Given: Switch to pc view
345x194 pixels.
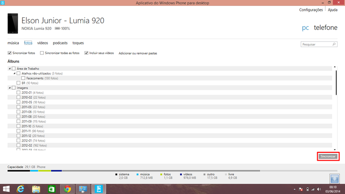Looking at the screenshot, I should click(305, 28).
